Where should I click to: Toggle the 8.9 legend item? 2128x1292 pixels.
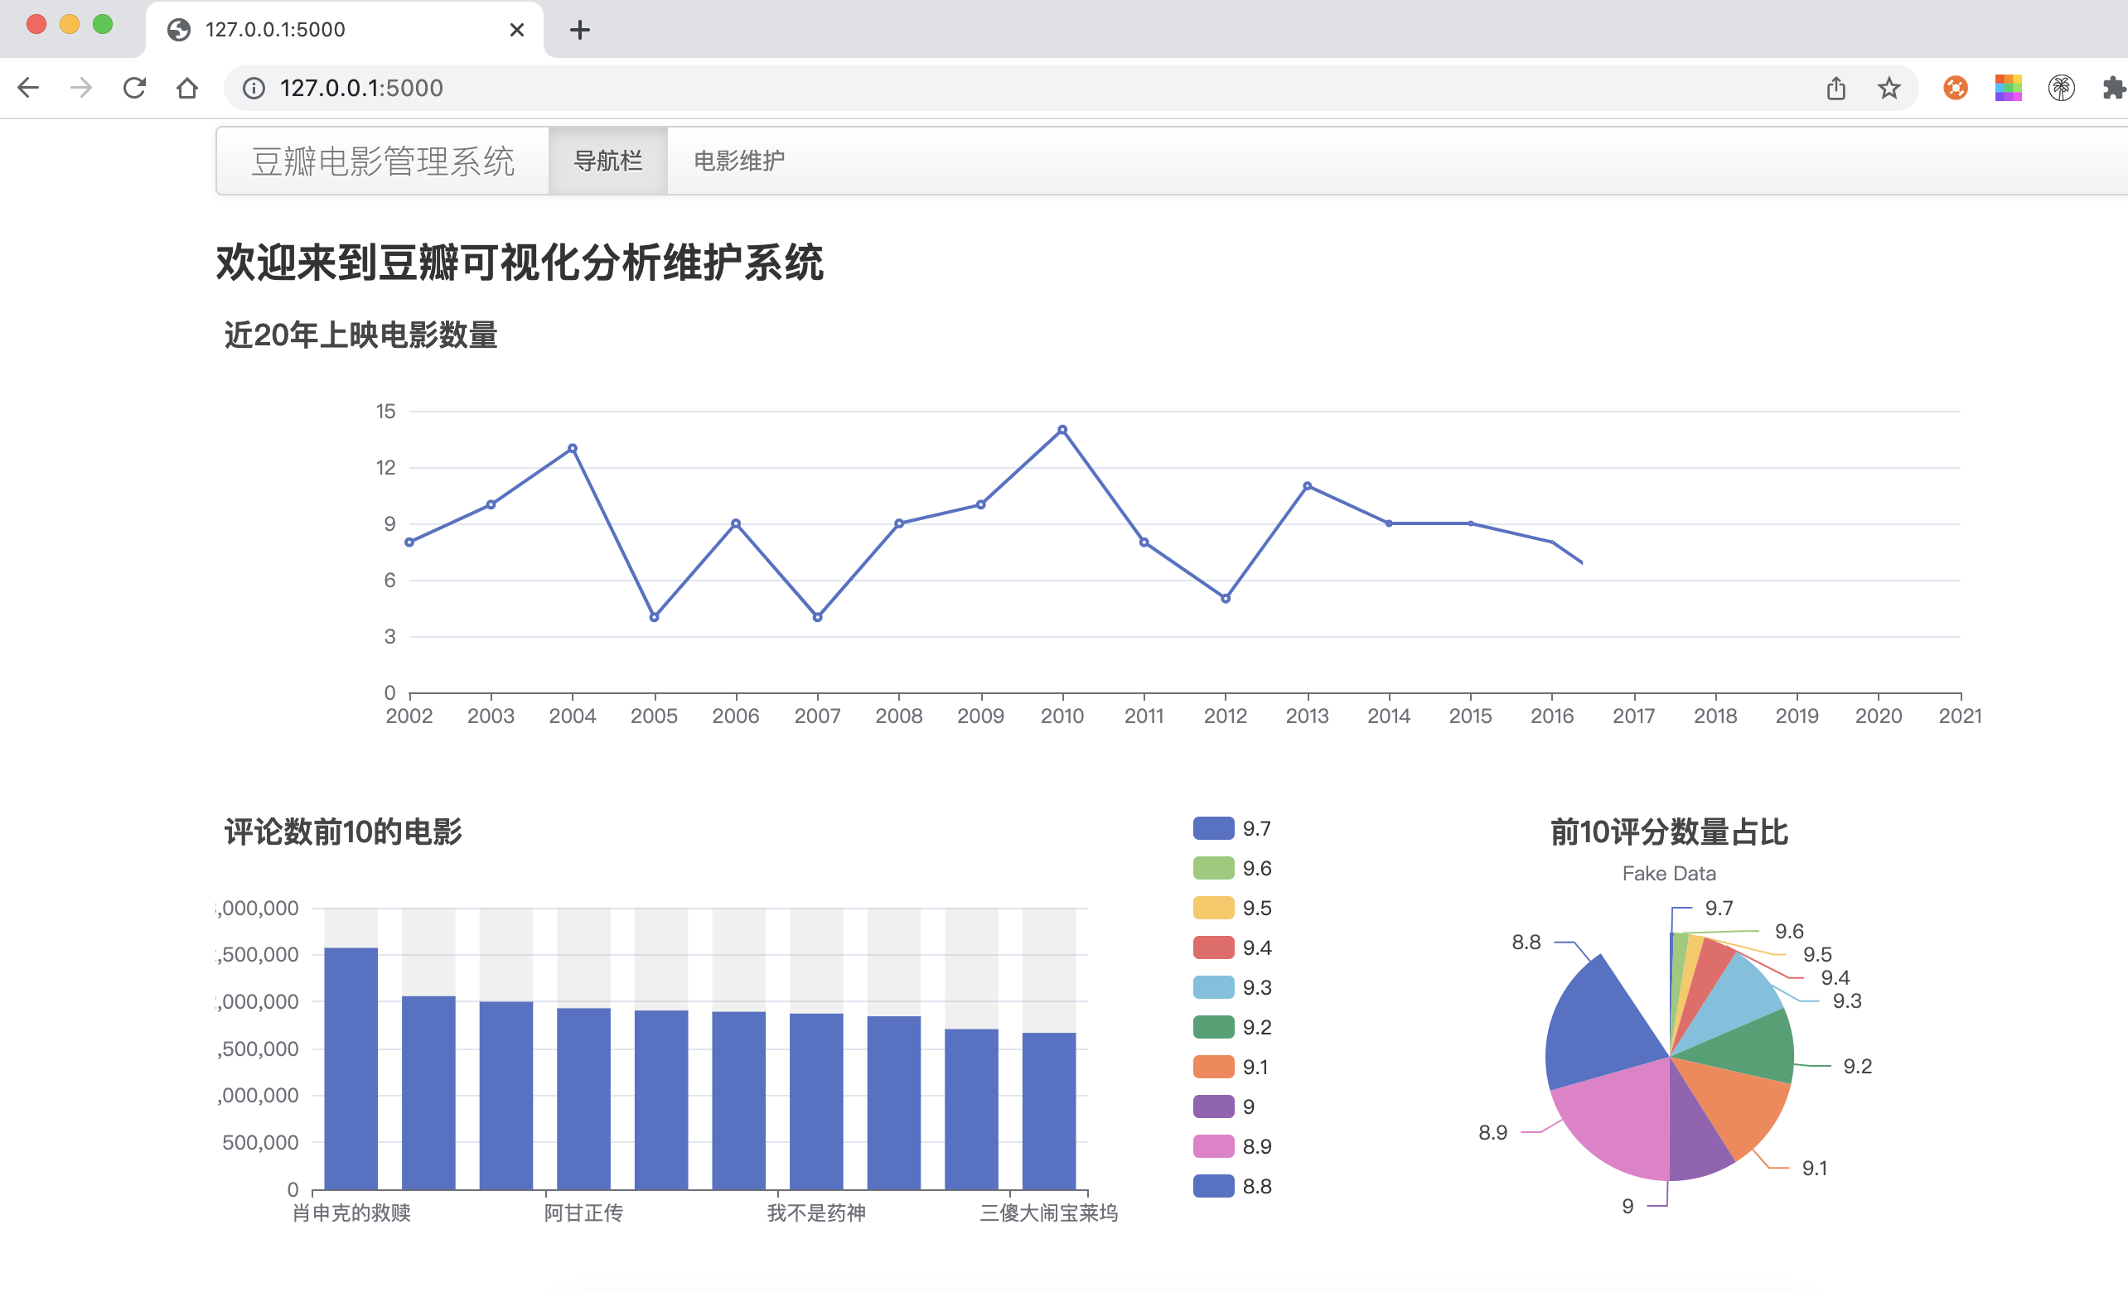click(1232, 1146)
